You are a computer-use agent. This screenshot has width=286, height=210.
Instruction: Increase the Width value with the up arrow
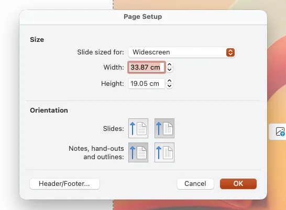[x=169, y=65]
